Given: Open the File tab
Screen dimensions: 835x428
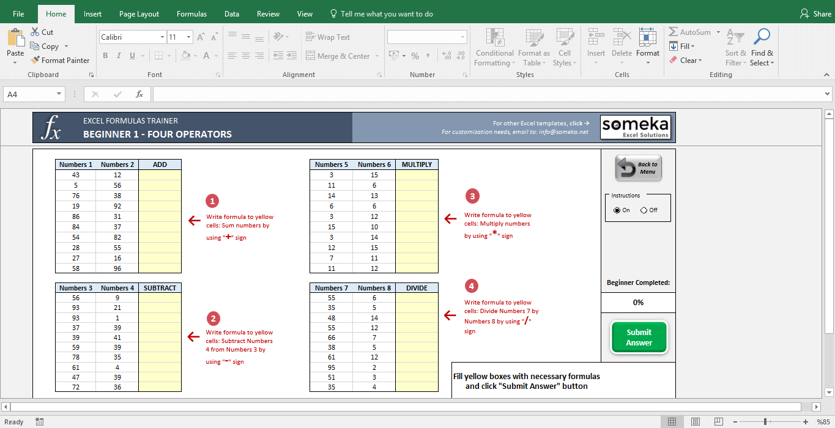Looking at the screenshot, I should pyautogui.click(x=18, y=13).
